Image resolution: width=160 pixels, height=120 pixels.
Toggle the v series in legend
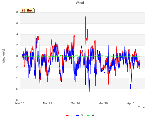[x=79, y=115]
